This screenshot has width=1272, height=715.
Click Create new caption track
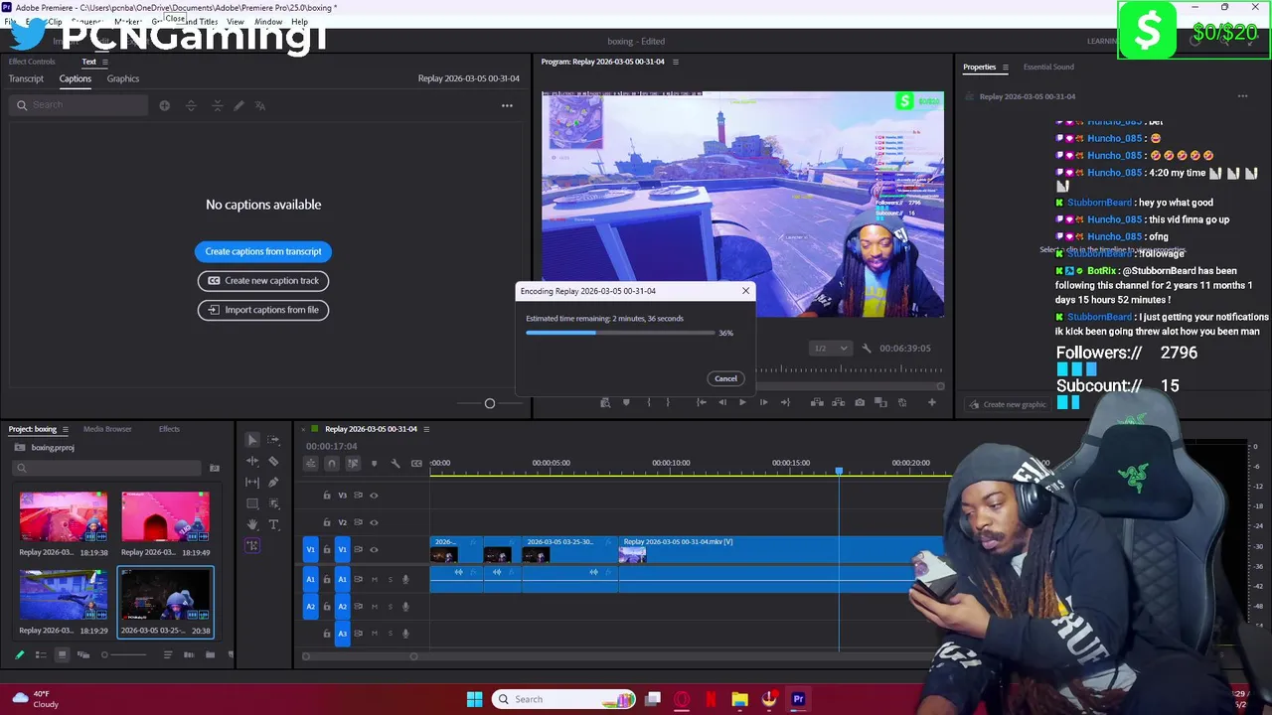tap(263, 280)
